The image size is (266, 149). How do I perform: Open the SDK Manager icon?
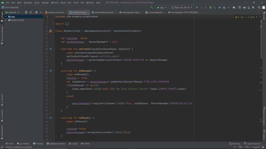point(253,8)
